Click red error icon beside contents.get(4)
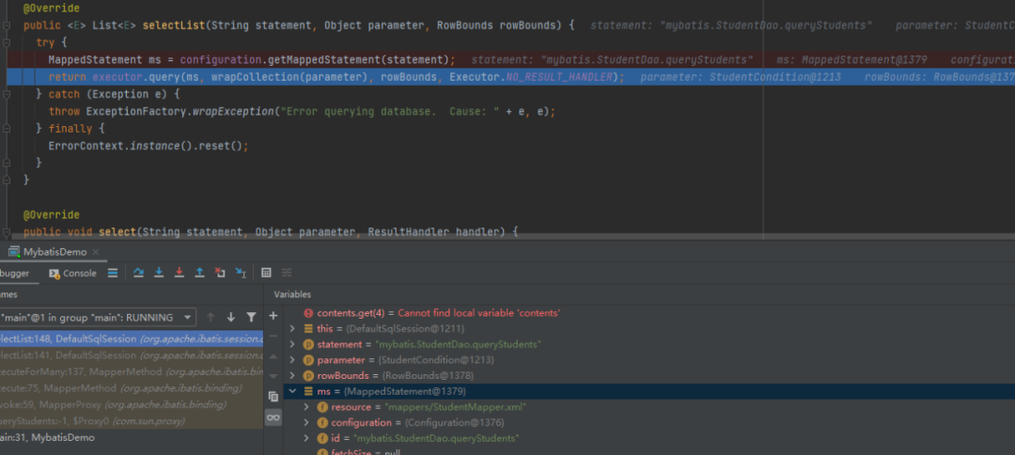The image size is (1015, 455). point(308,313)
